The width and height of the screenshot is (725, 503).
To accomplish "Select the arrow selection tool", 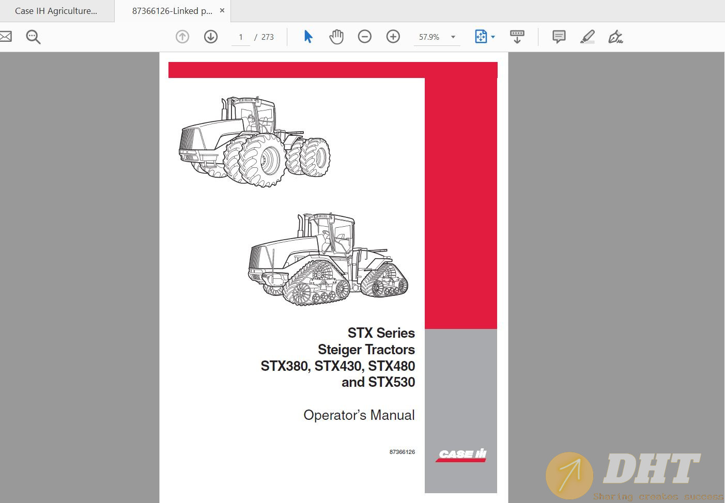I will (x=308, y=37).
